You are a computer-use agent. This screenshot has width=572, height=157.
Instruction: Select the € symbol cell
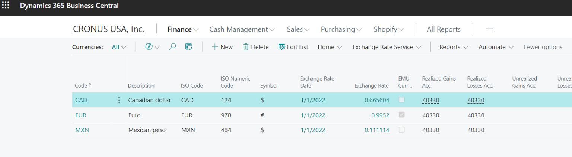click(263, 115)
